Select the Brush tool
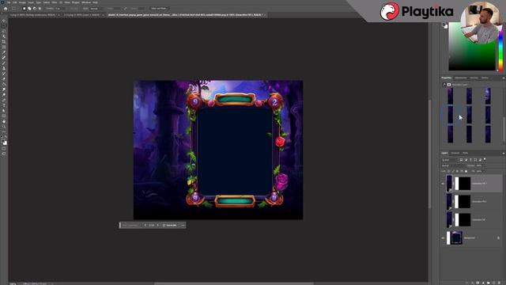The width and height of the screenshot is (506, 285). coord(4,63)
